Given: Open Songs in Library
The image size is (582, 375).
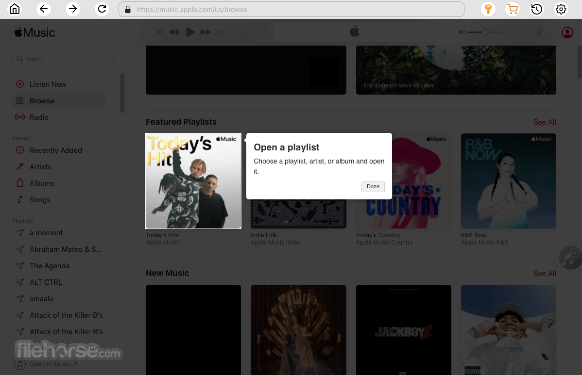Looking at the screenshot, I should [x=59, y=200].
